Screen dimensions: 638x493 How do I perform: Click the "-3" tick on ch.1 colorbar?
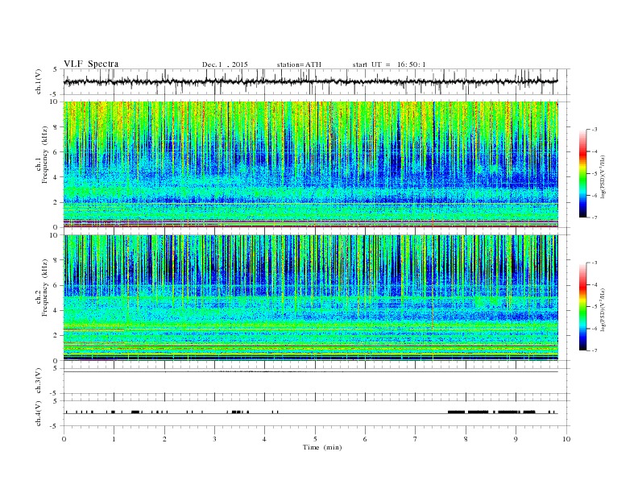[594, 130]
